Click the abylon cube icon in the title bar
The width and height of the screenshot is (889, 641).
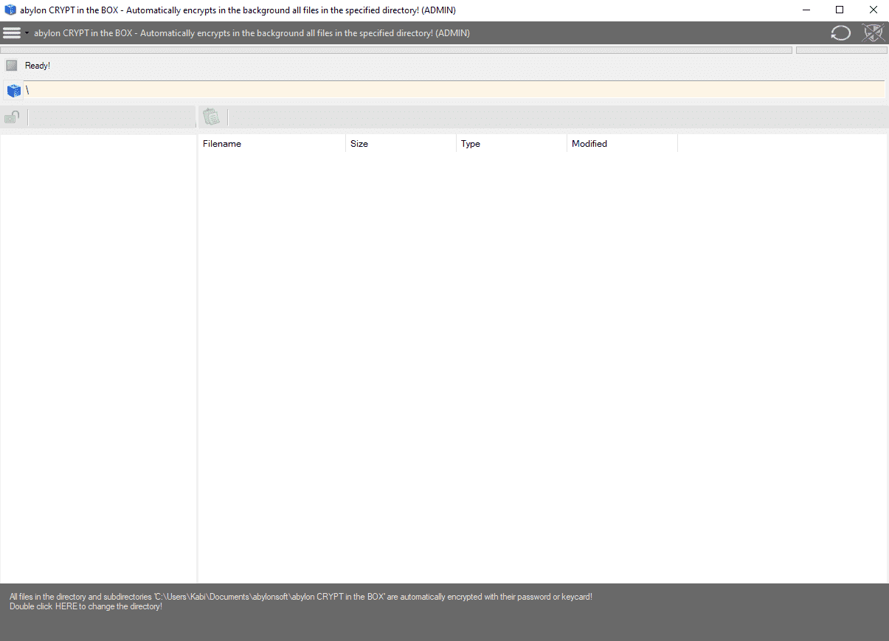pyautogui.click(x=10, y=10)
